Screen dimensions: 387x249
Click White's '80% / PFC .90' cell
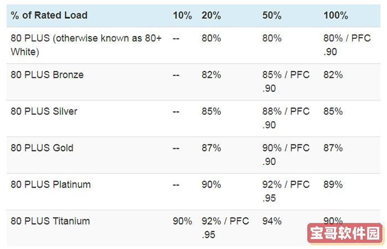click(x=347, y=45)
